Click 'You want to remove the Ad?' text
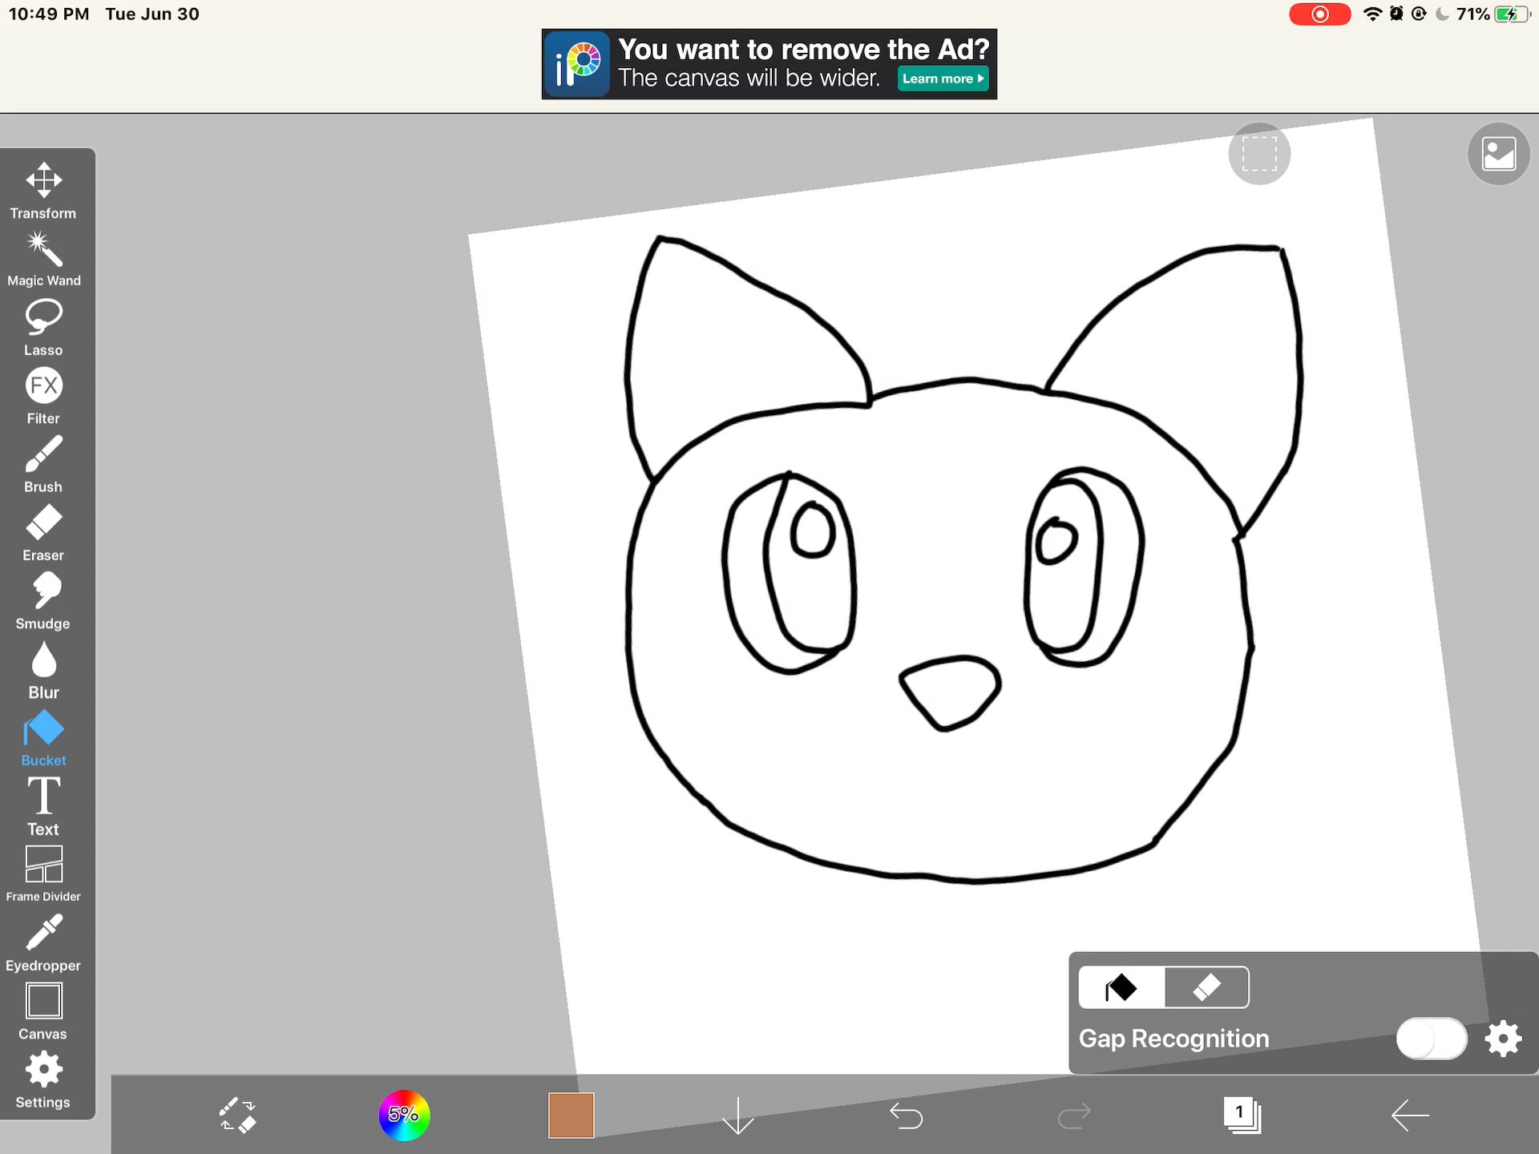Image resolution: width=1539 pixels, height=1154 pixels. click(804, 50)
